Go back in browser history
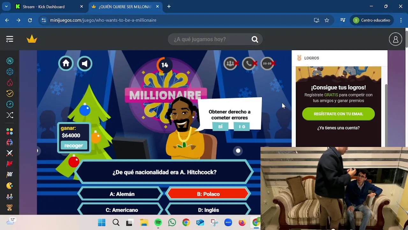 [7, 20]
